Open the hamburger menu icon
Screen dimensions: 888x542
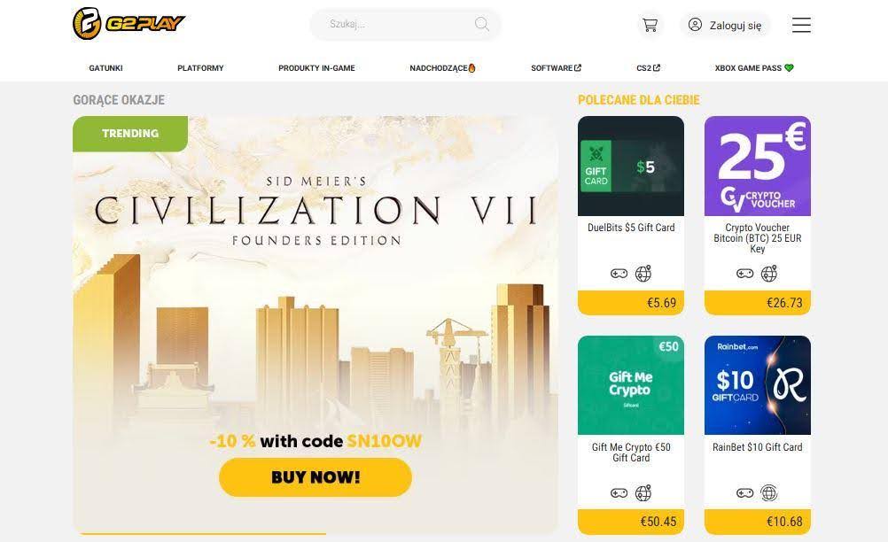pyautogui.click(x=801, y=25)
